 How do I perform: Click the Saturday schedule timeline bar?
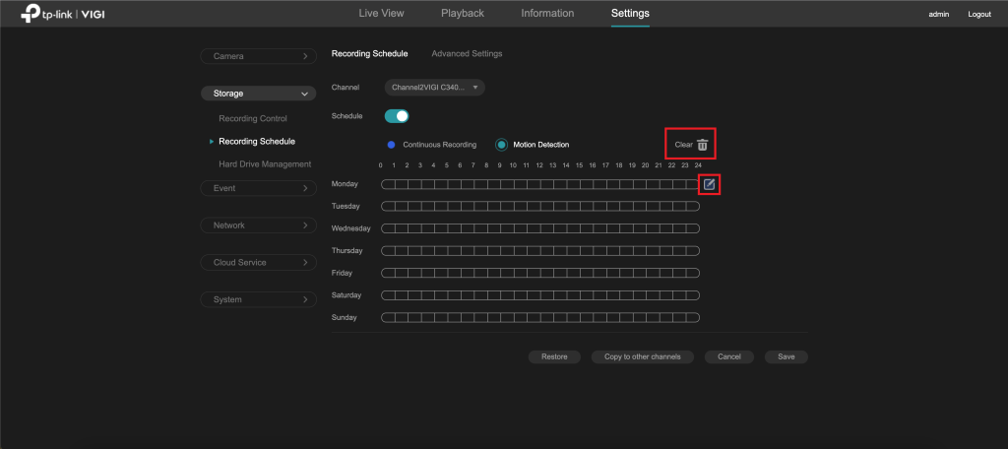click(540, 295)
